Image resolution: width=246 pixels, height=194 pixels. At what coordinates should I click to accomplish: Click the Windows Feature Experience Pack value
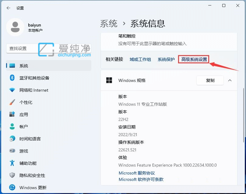click(167, 165)
